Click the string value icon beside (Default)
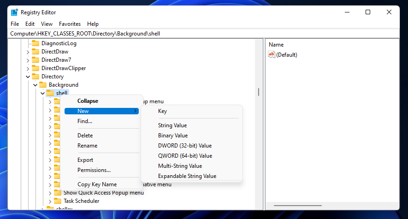The image size is (408, 219). pyautogui.click(x=272, y=54)
